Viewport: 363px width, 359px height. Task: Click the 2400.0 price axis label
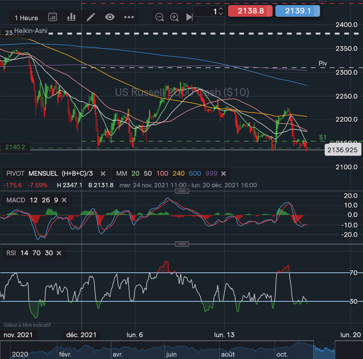346,25
